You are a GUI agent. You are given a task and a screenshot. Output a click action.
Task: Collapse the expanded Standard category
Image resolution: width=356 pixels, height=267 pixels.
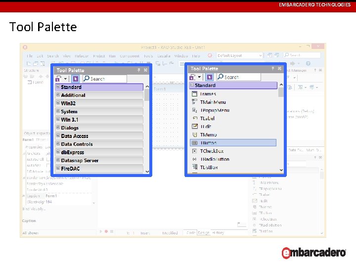point(192,85)
